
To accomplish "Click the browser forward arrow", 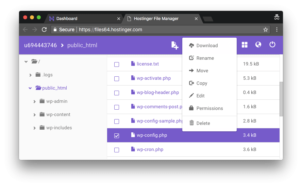I will click(35, 30).
